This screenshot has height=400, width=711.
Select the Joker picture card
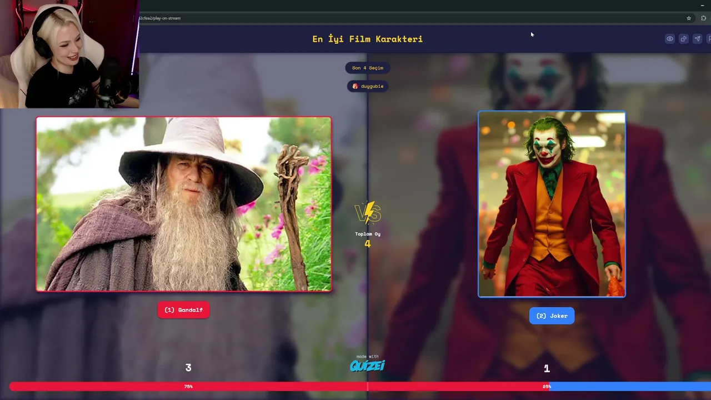tap(552, 204)
